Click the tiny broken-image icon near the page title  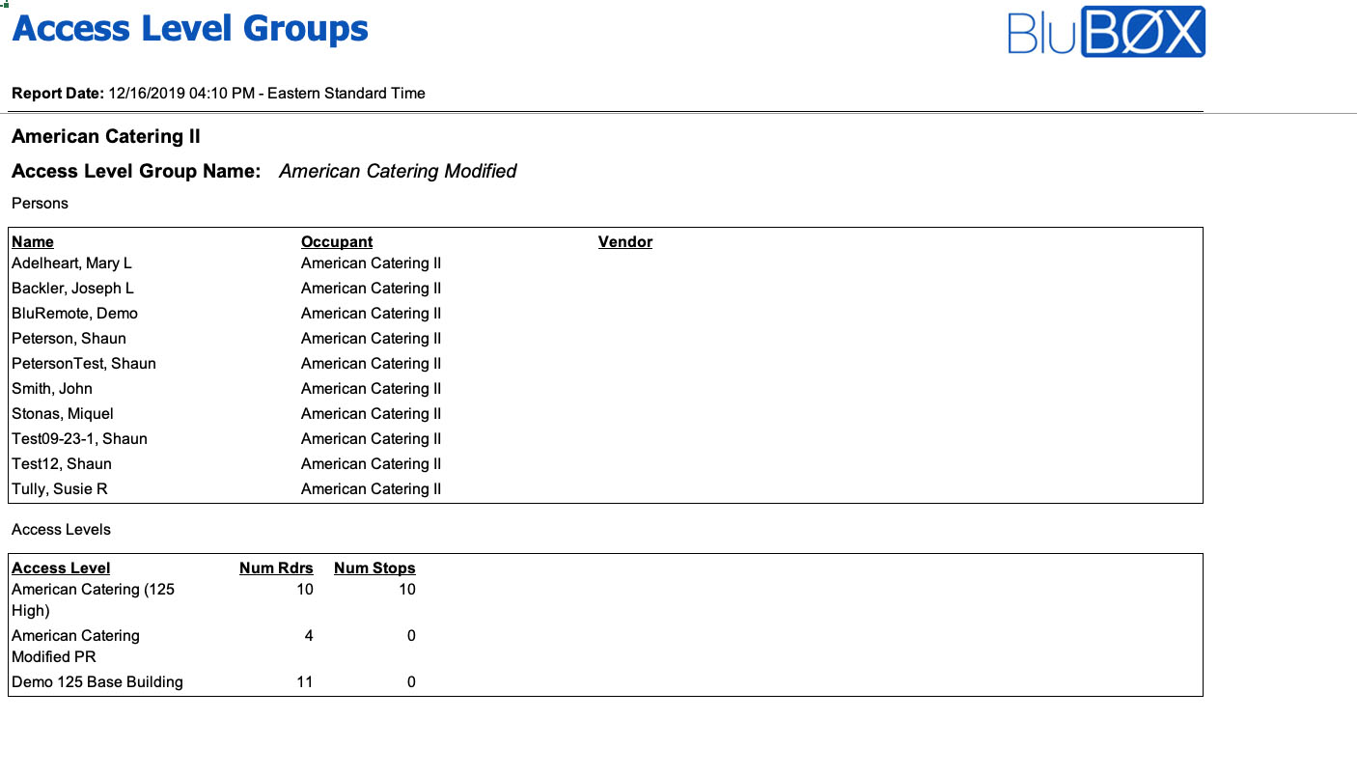click(6, 5)
